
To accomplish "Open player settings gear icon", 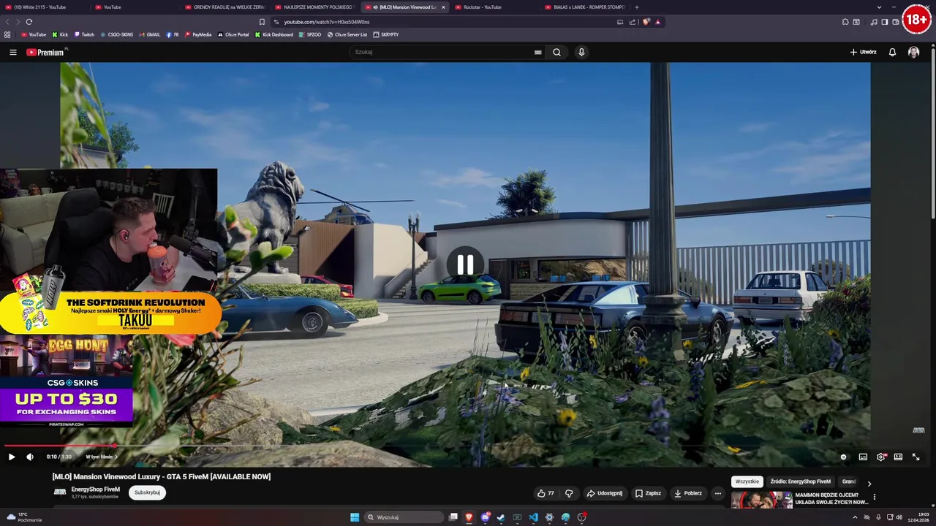I will click(881, 457).
